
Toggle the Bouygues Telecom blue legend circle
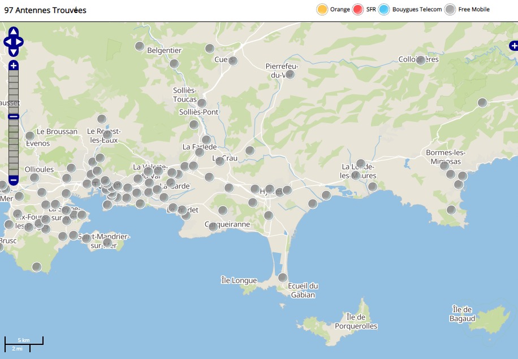pos(385,10)
